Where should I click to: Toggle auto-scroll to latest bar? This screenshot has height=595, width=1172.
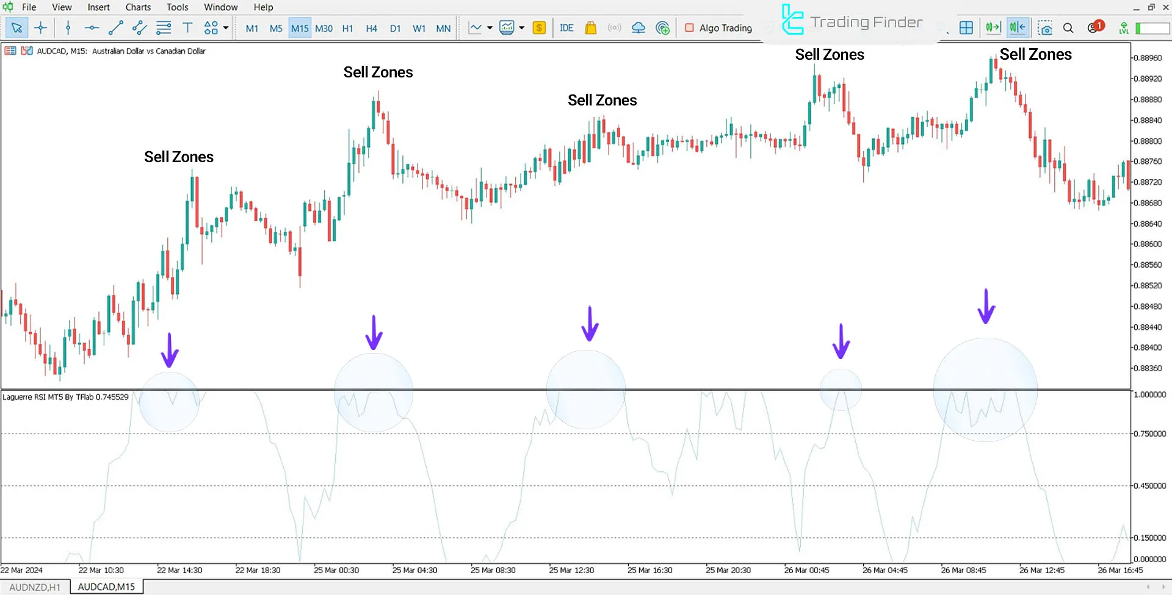tap(993, 27)
